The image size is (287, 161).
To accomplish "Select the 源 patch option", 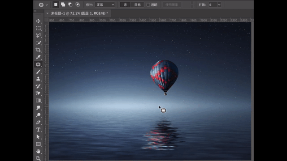I will pos(125,5).
